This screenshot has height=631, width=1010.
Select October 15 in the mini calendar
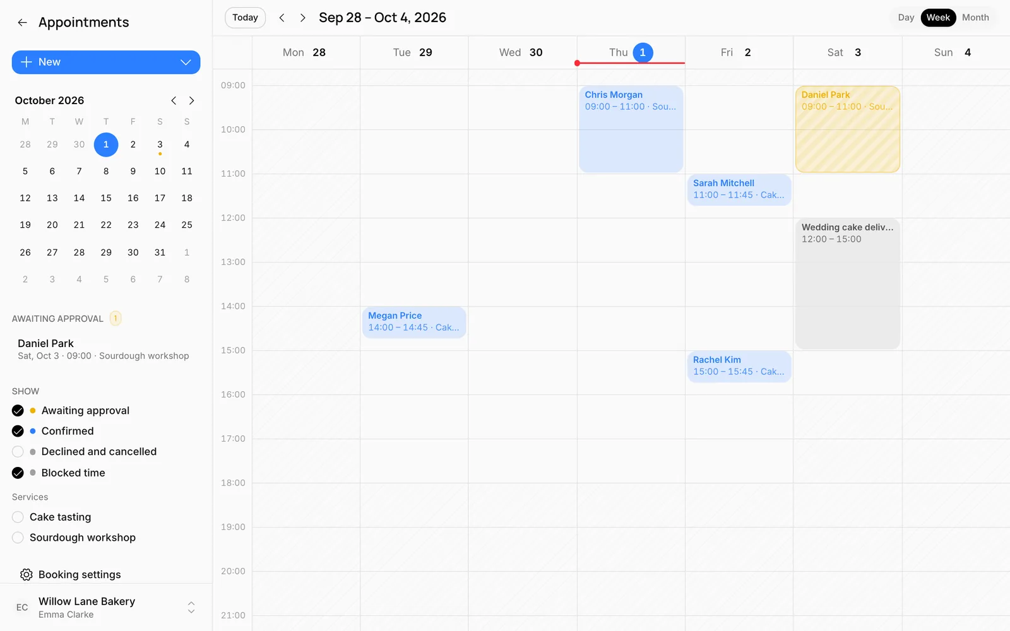click(x=106, y=198)
